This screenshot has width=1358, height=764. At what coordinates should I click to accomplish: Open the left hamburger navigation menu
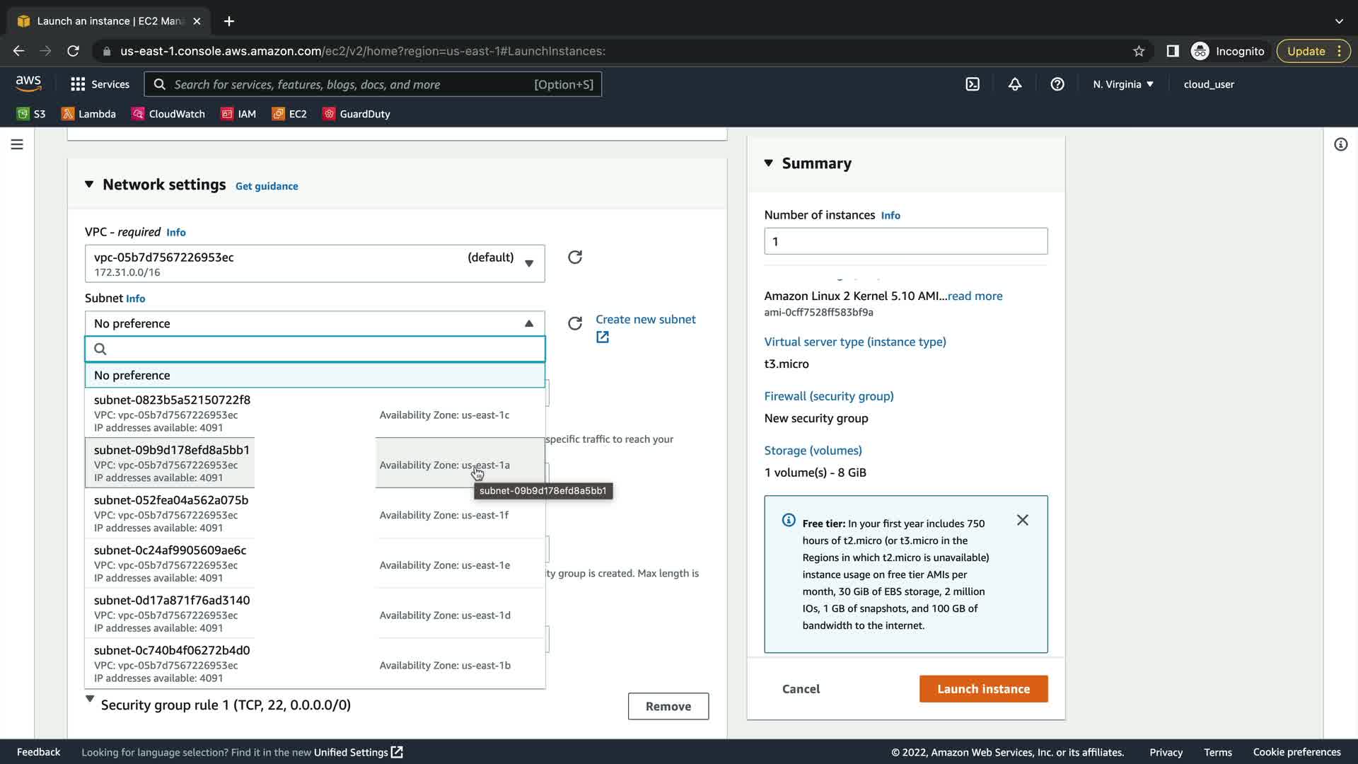17,144
